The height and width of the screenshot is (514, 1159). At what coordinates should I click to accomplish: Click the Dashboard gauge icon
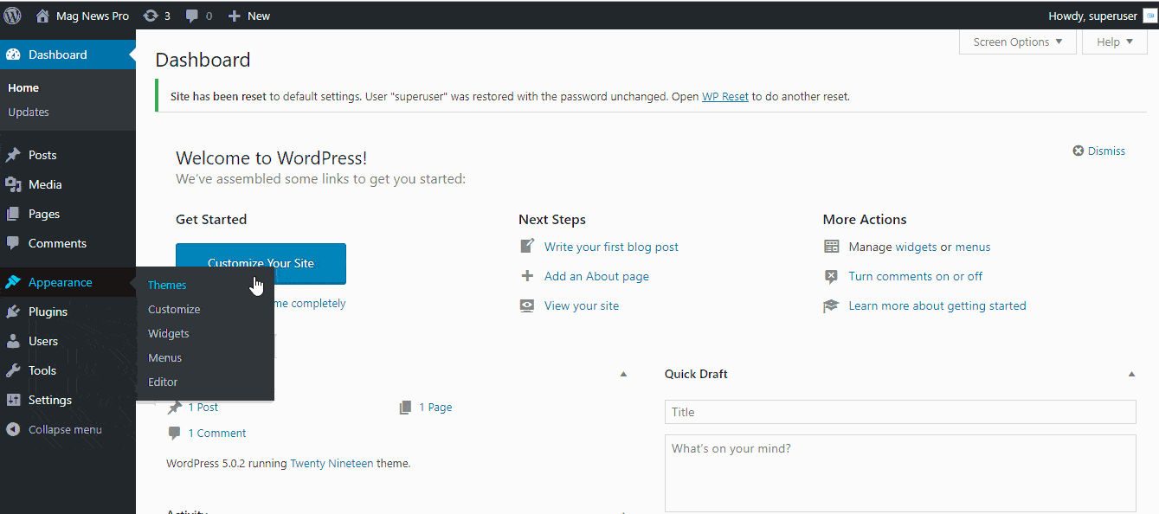point(13,55)
